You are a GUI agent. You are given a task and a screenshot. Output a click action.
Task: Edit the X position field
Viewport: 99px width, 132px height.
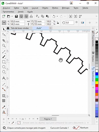coord(17,21)
